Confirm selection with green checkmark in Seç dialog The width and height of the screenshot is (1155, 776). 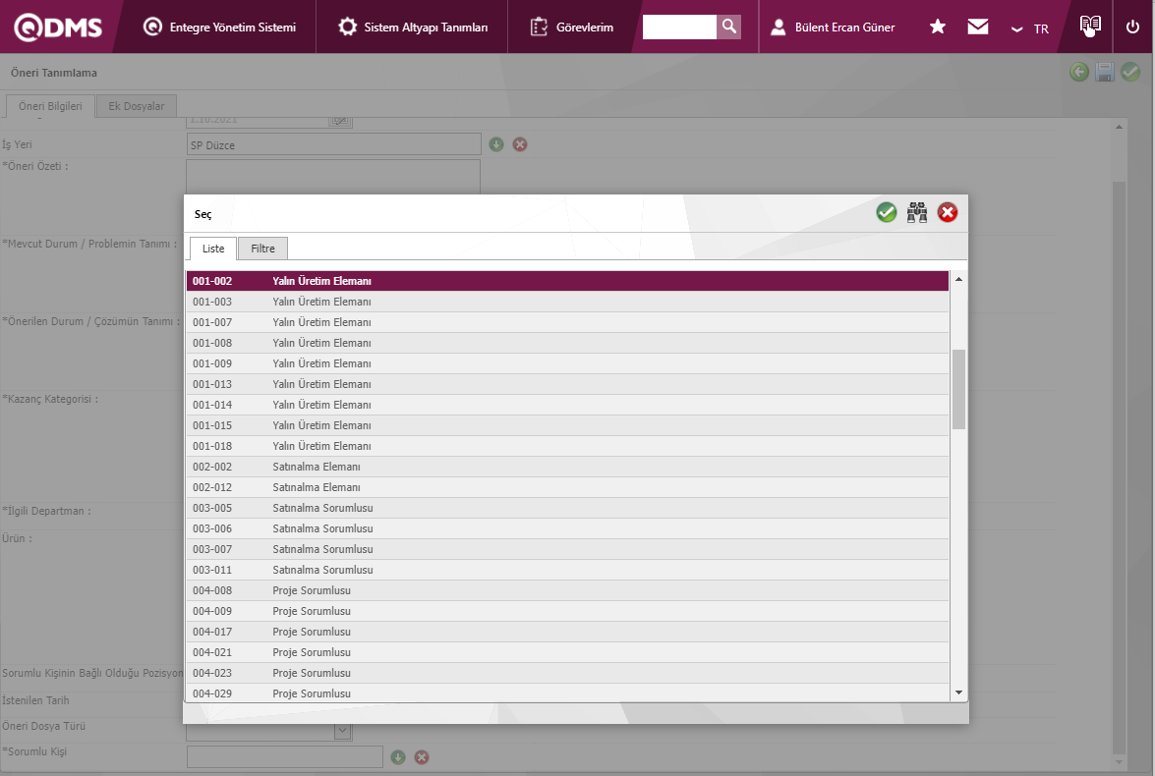click(x=887, y=212)
